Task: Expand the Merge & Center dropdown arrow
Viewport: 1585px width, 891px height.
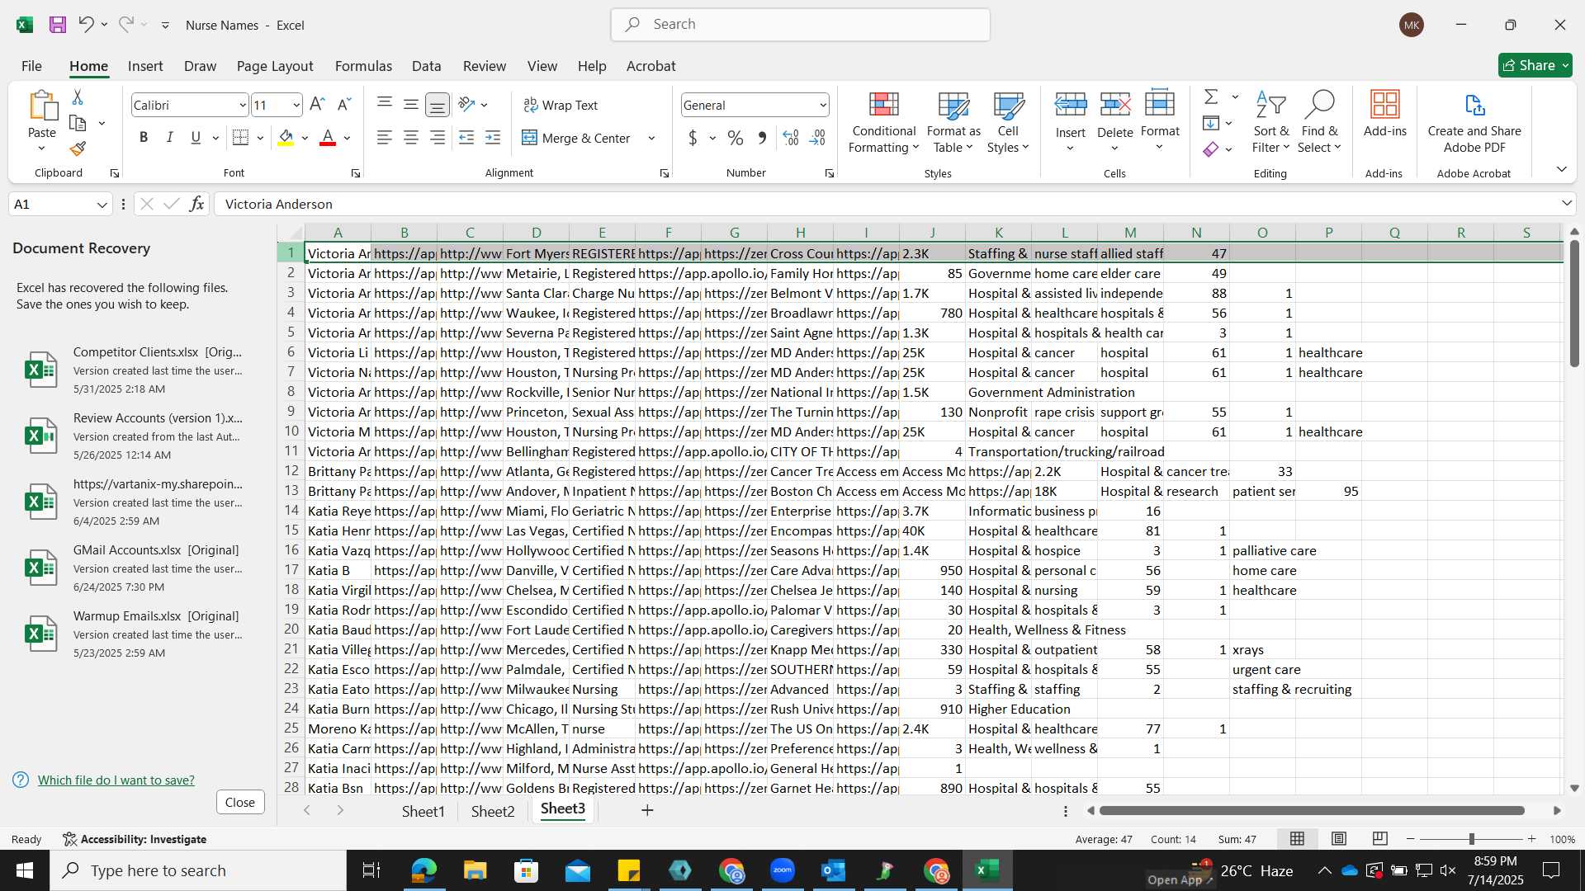Action: pyautogui.click(x=651, y=138)
